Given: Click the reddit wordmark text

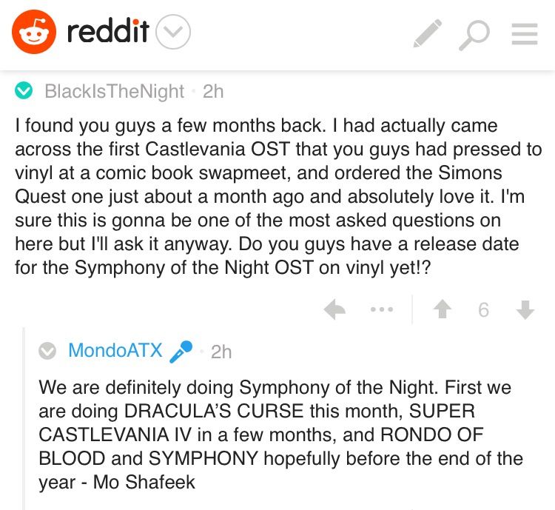Looking at the screenshot, I should [x=107, y=32].
